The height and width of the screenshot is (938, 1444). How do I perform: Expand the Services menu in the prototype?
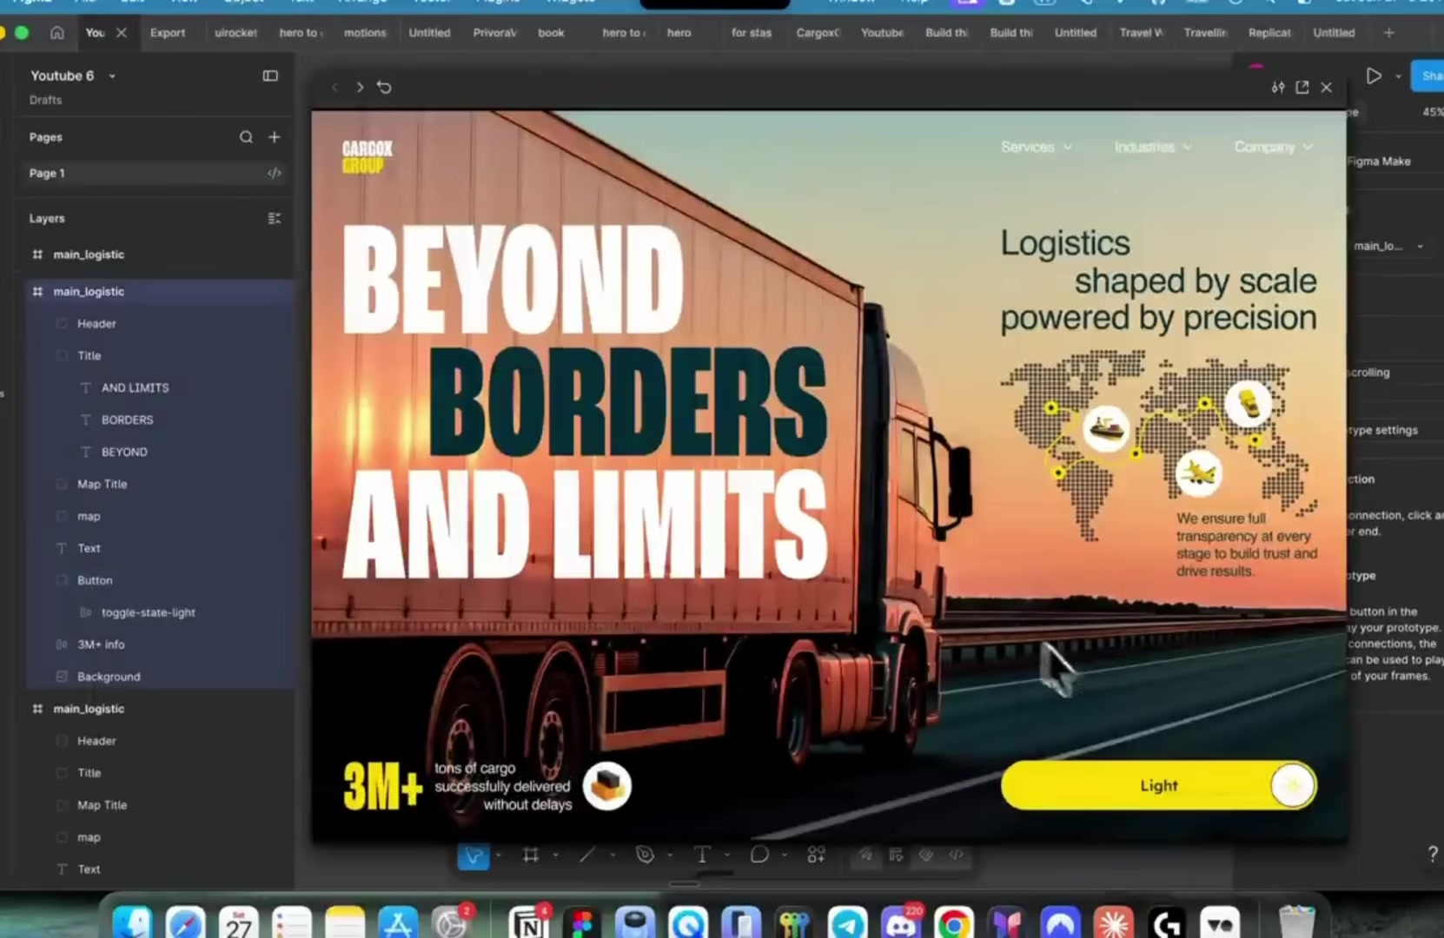1037,147
